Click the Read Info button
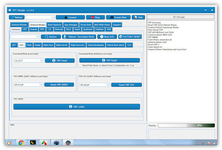Screen dimensions: 222x150 click(x=107, y=37)
